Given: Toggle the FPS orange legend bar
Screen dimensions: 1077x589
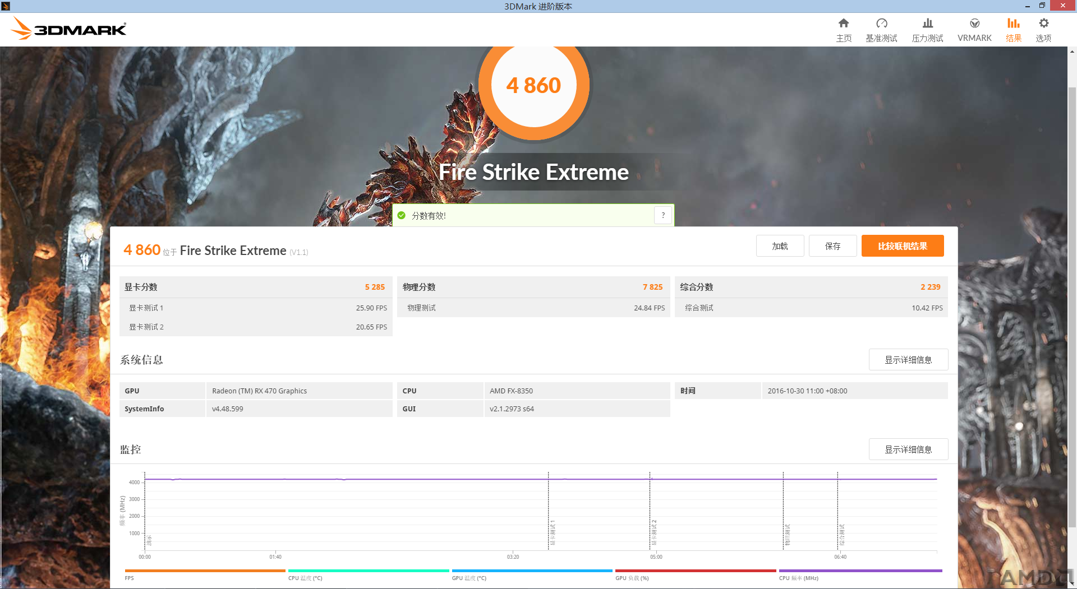Looking at the screenshot, I should (x=205, y=571).
